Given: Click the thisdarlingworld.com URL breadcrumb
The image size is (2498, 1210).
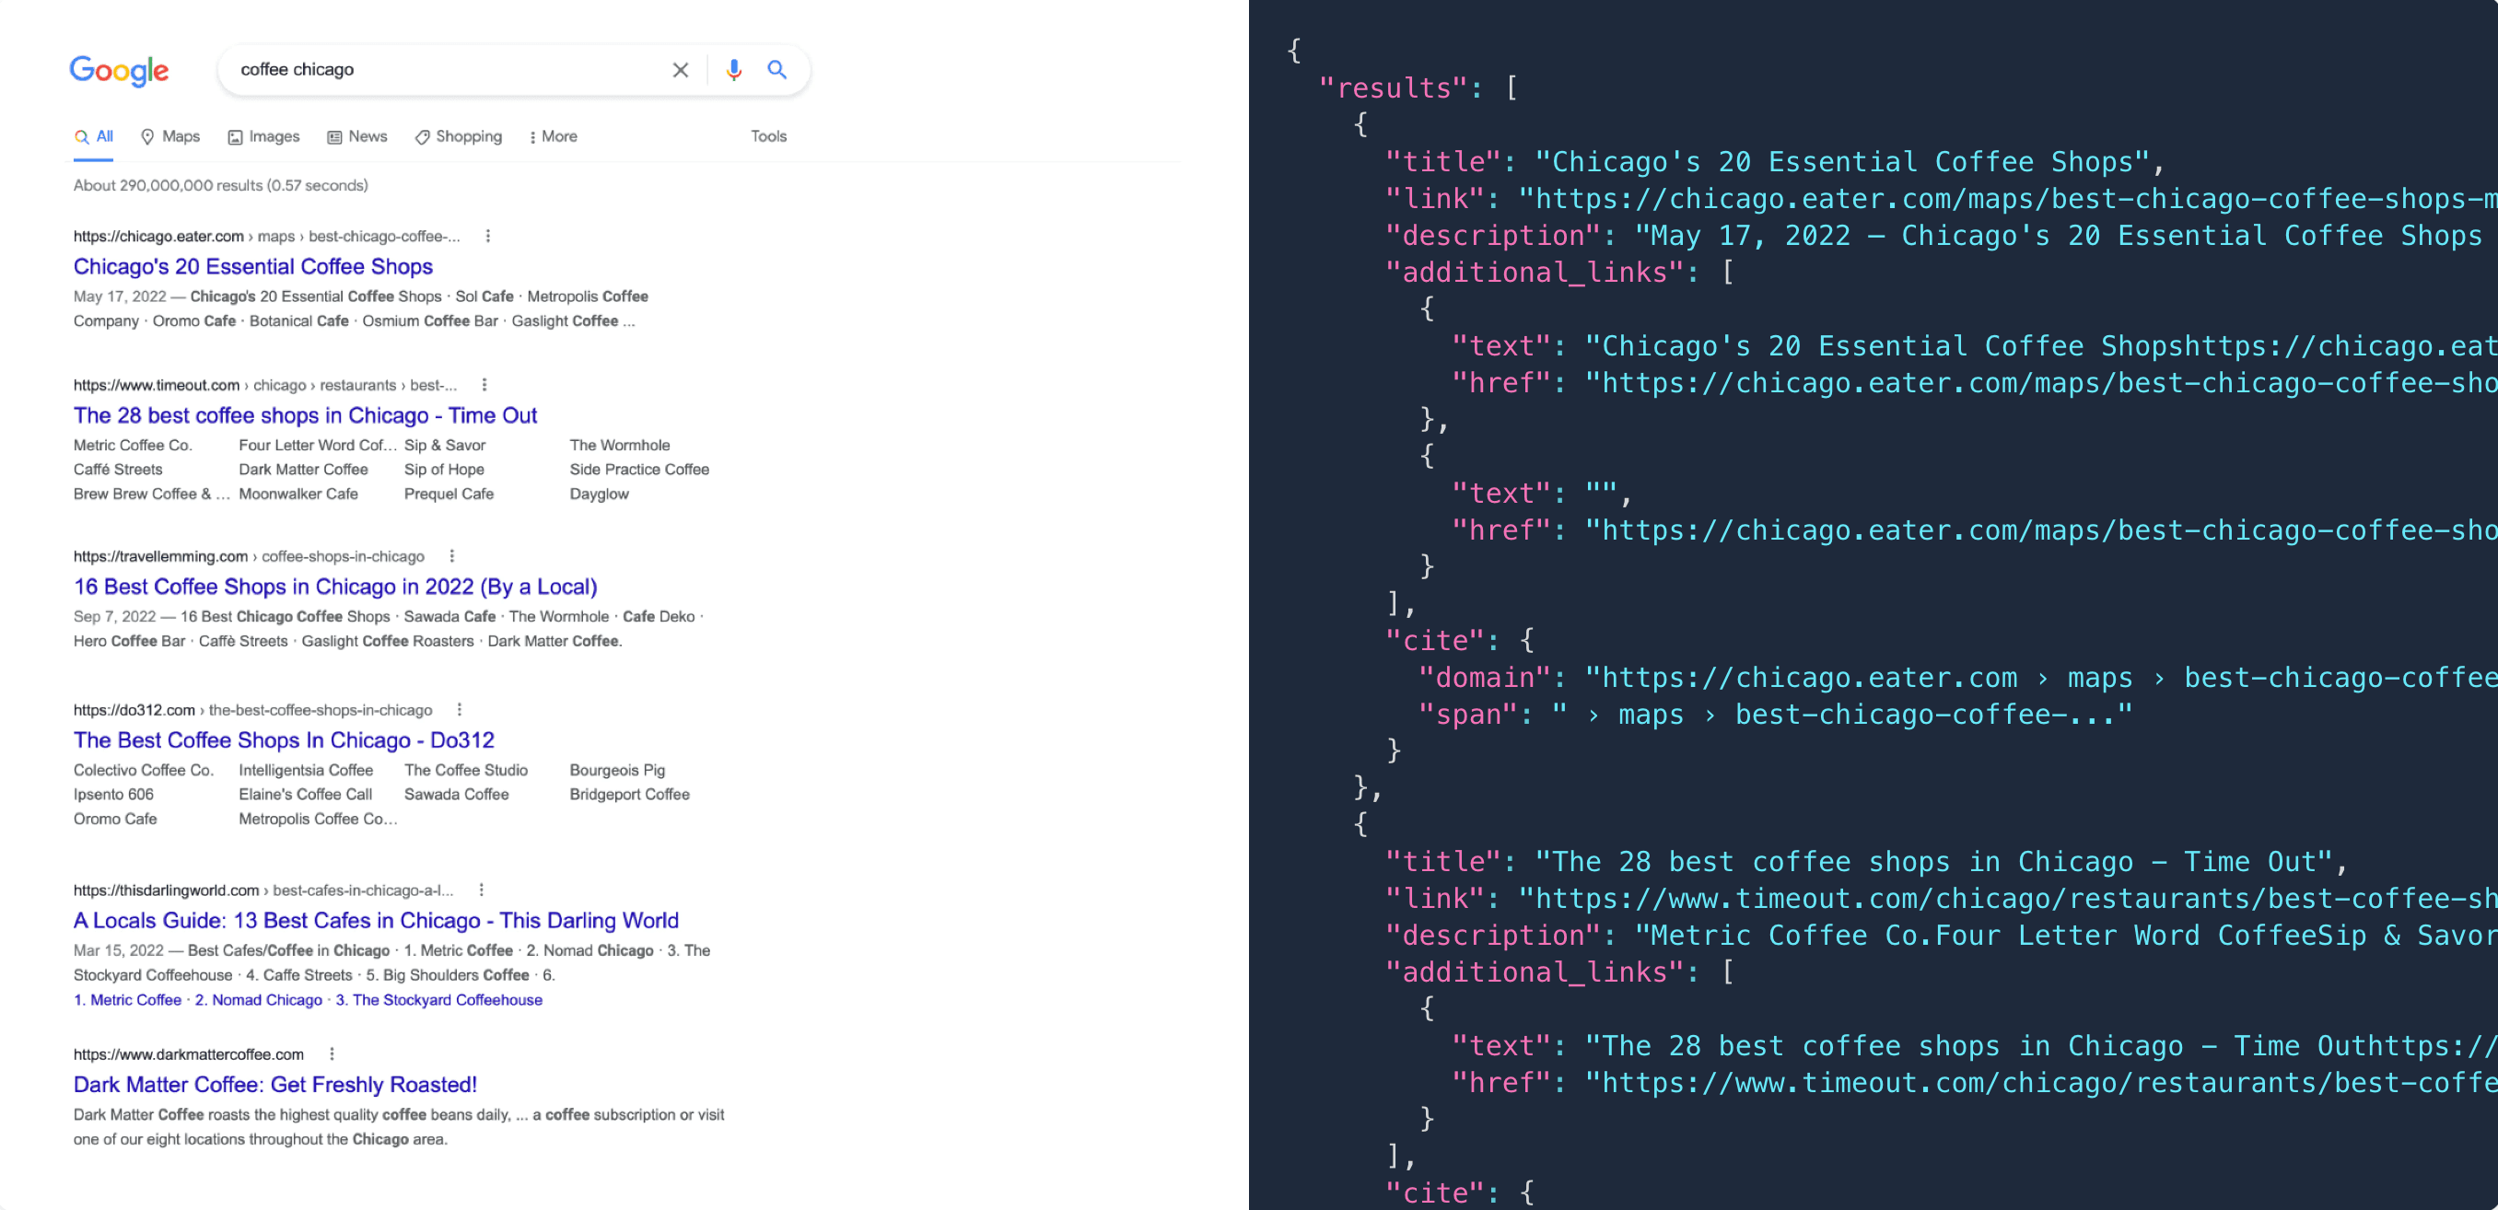Looking at the screenshot, I should 263,890.
